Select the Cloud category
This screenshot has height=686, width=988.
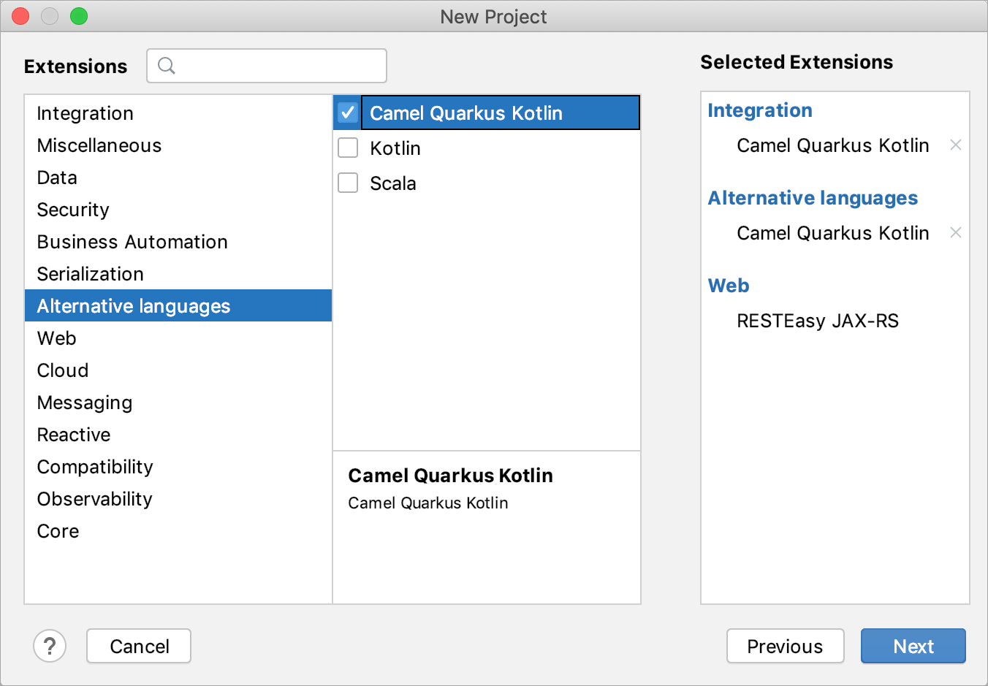tap(178, 370)
